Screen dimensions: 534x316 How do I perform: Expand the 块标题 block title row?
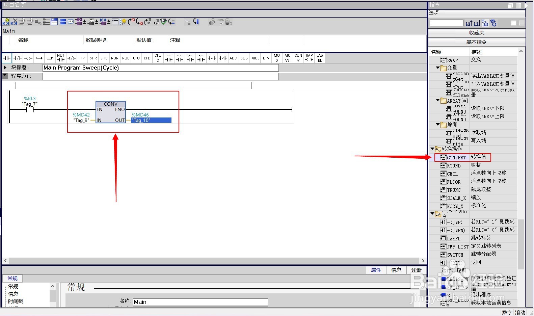(x=5, y=68)
